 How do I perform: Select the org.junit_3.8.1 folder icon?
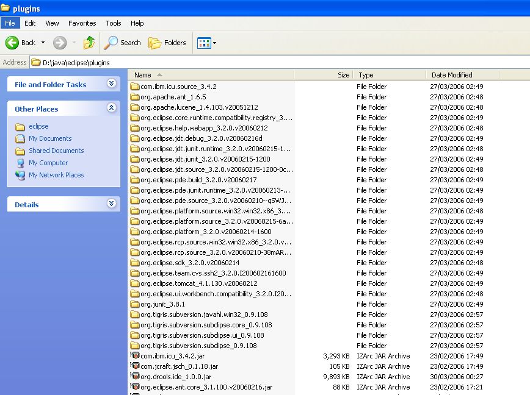point(135,304)
